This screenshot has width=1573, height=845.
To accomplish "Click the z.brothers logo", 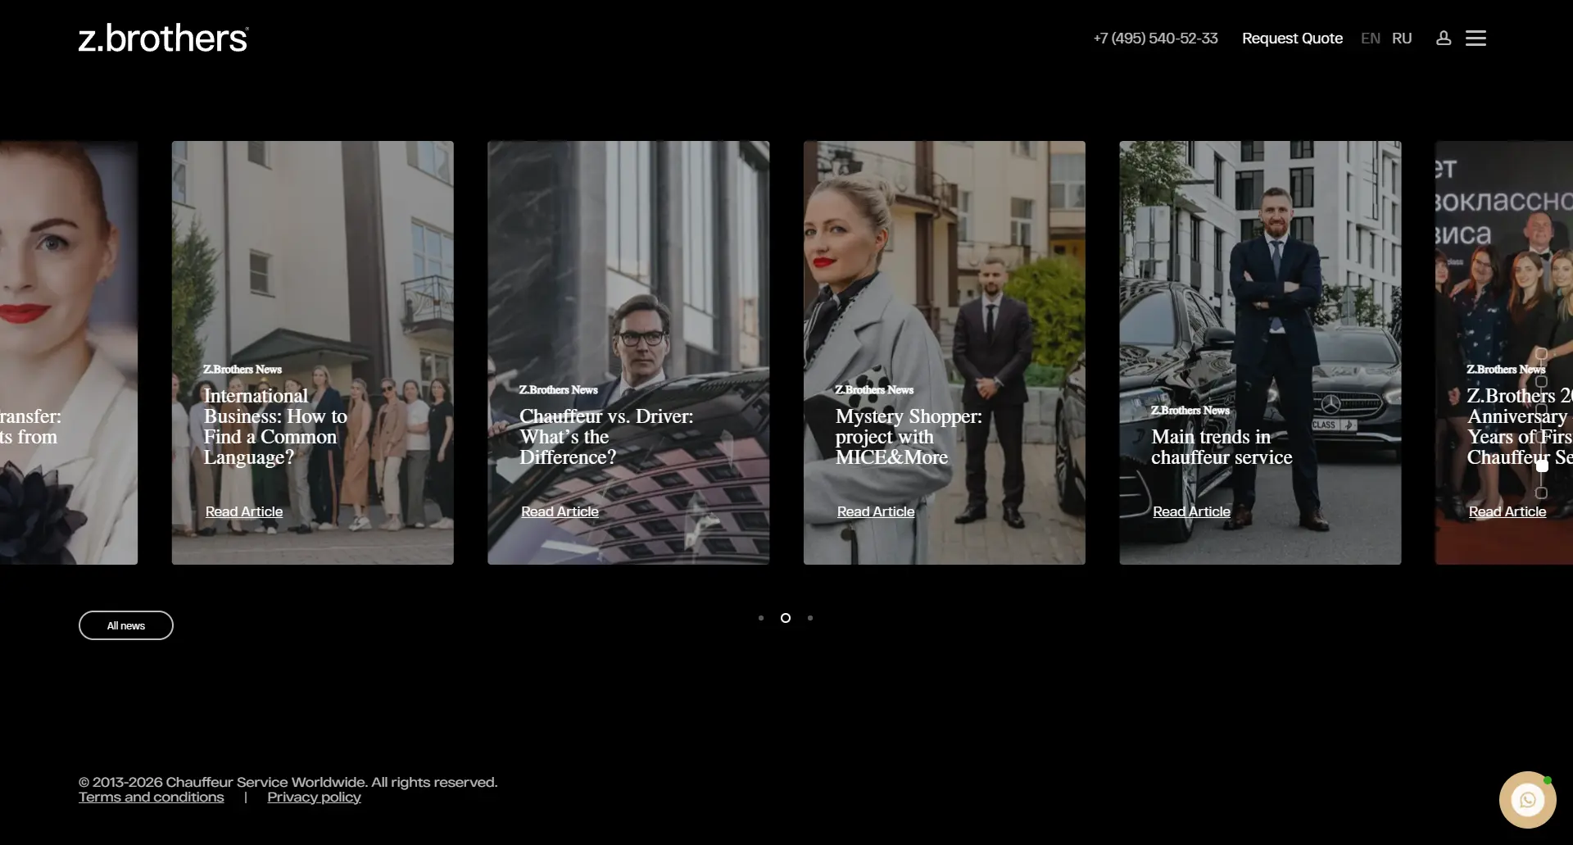I will tap(163, 39).
